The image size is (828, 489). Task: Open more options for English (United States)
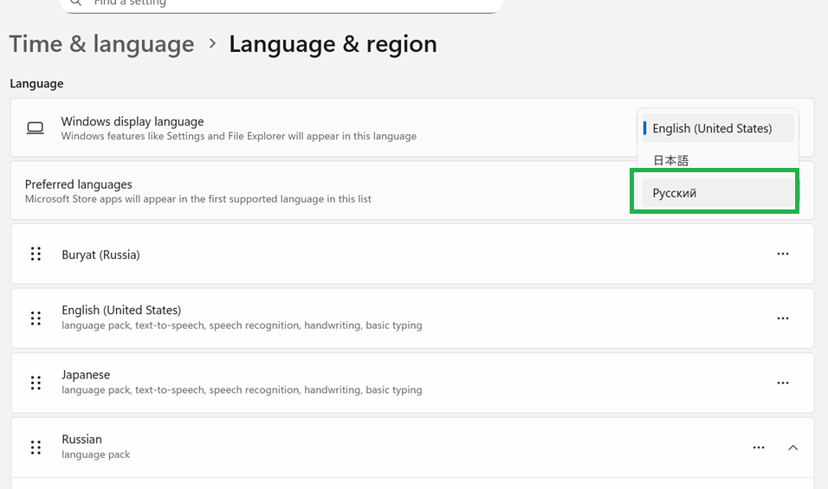point(783,318)
